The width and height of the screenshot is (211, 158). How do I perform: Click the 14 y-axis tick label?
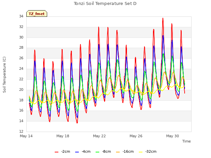point(21,121)
